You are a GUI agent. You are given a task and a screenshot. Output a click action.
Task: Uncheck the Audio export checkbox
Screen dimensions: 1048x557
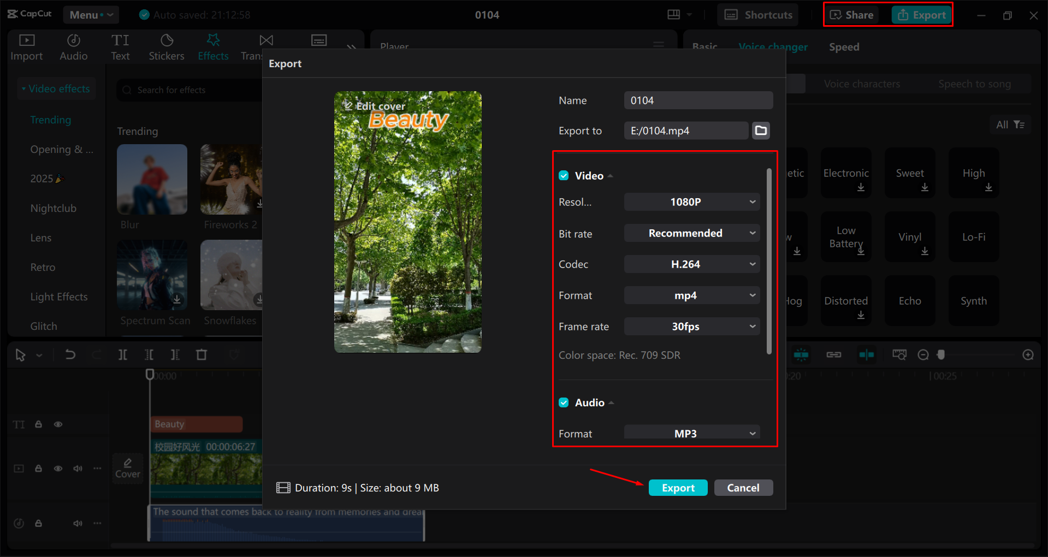[563, 402]
